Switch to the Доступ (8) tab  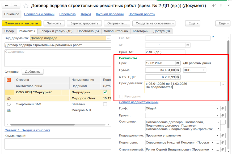[162, 31]
